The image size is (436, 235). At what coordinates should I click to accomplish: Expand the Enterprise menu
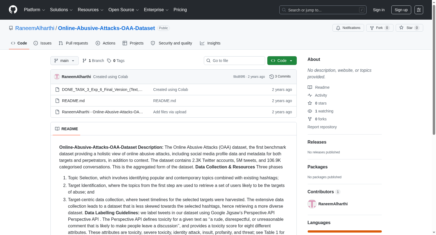(x=156, y=10)
